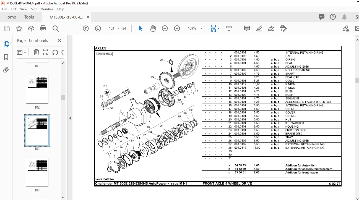Share a link to this file
359x200 pixels.
[x=346, y=28]
